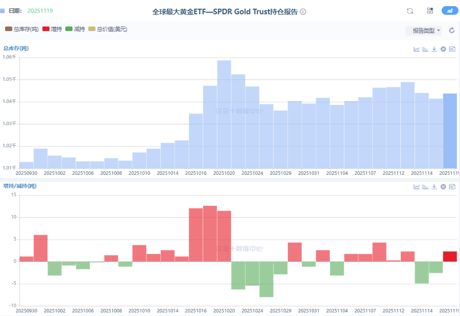Image resolution: width=460 pixels, height=316 pixels.
Task: Click the 20250930 label under 总库存 chart
Action: click(27, 173)
